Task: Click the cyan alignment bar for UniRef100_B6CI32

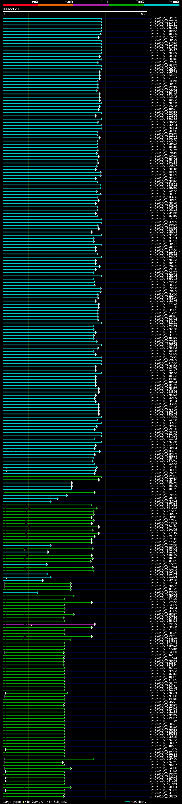Action: click(x=52, y=19)
